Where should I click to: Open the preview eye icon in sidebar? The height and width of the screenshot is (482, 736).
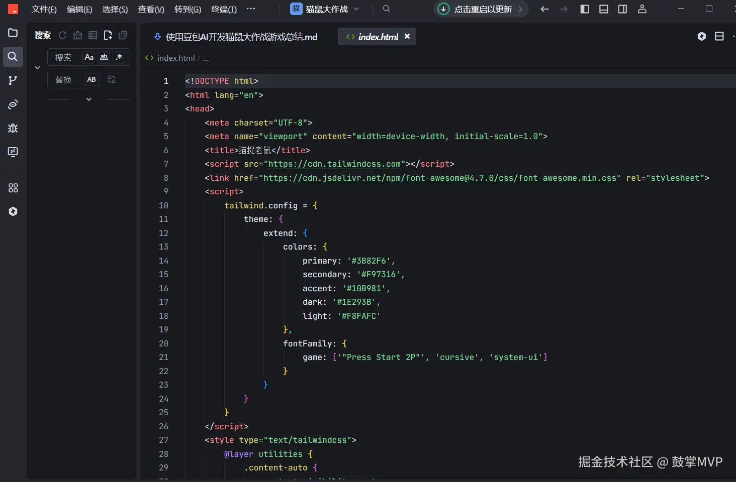click(x=13, y=104)
